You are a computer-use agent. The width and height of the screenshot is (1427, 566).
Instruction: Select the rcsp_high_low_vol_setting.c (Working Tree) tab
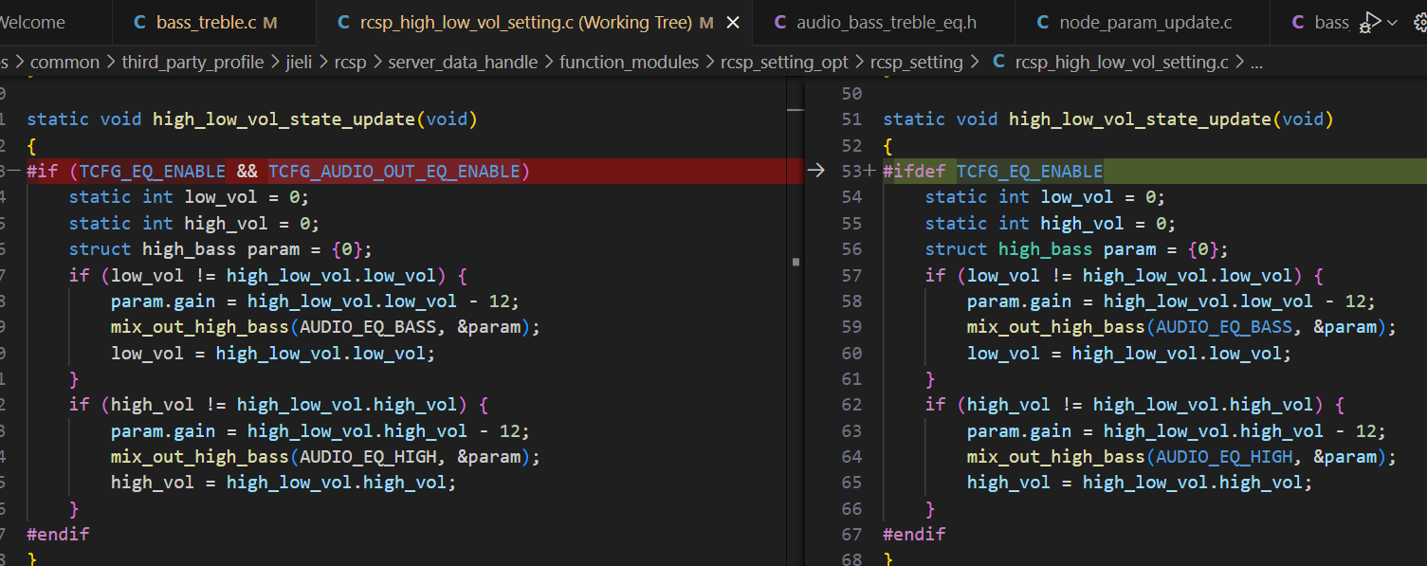pos(534,22)
